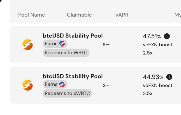Click the orange btcUSD logo in the second pool

pos(27,85)
